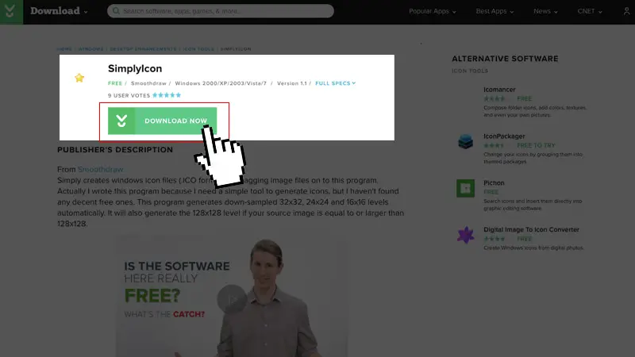Click the Download Now arrow icon
The width and height of the screenshot is (635, 357).
pos(121,121)
